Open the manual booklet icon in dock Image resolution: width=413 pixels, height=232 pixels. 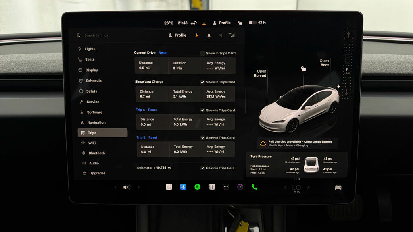[212, 187]
